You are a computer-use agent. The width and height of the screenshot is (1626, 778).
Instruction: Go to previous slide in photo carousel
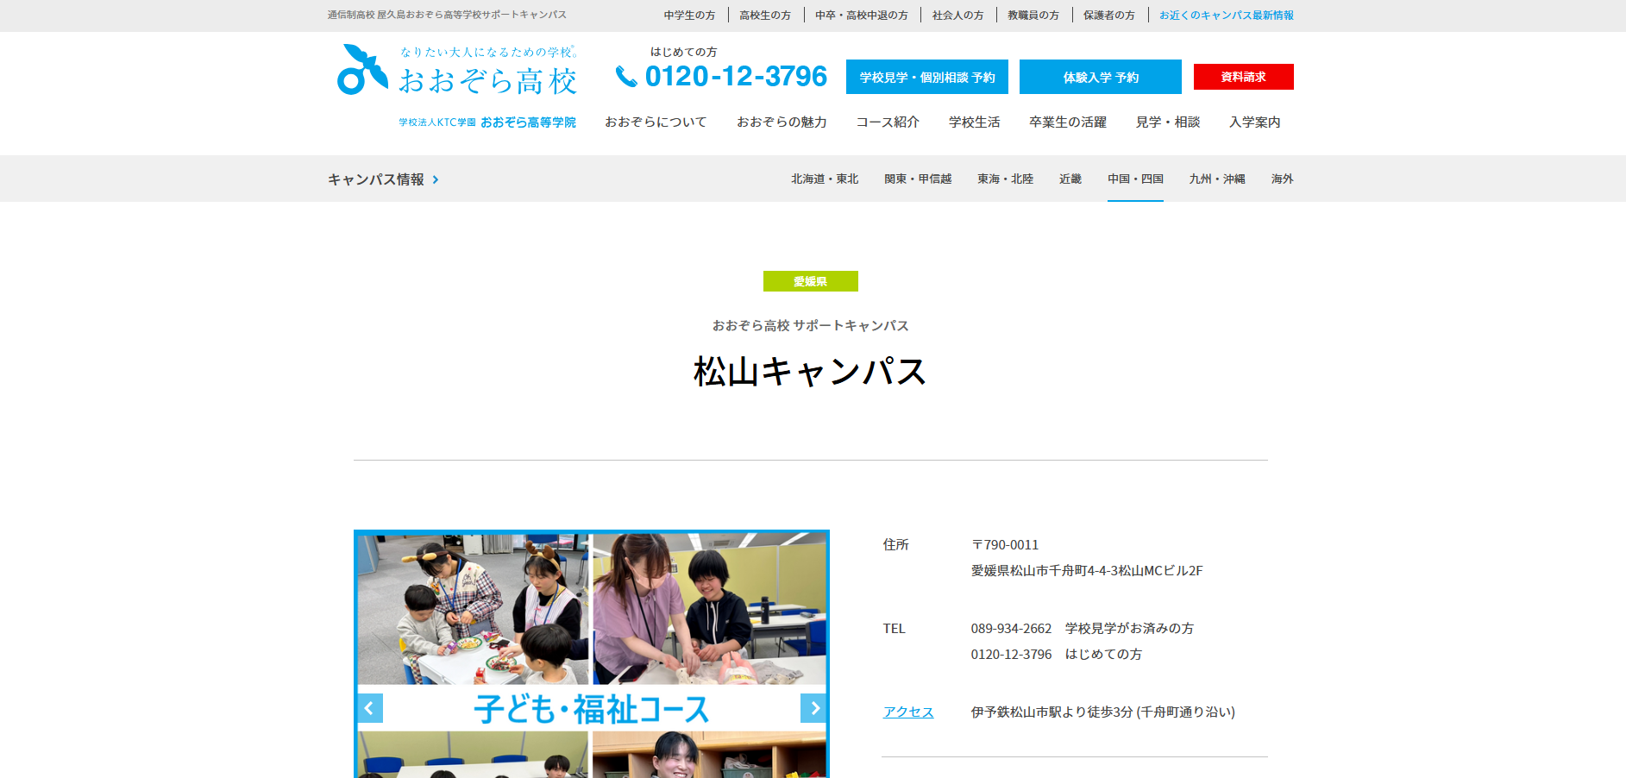coord(369,708)
